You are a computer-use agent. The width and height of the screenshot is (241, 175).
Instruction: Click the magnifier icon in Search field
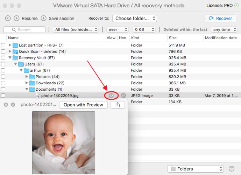pos(14,30)
